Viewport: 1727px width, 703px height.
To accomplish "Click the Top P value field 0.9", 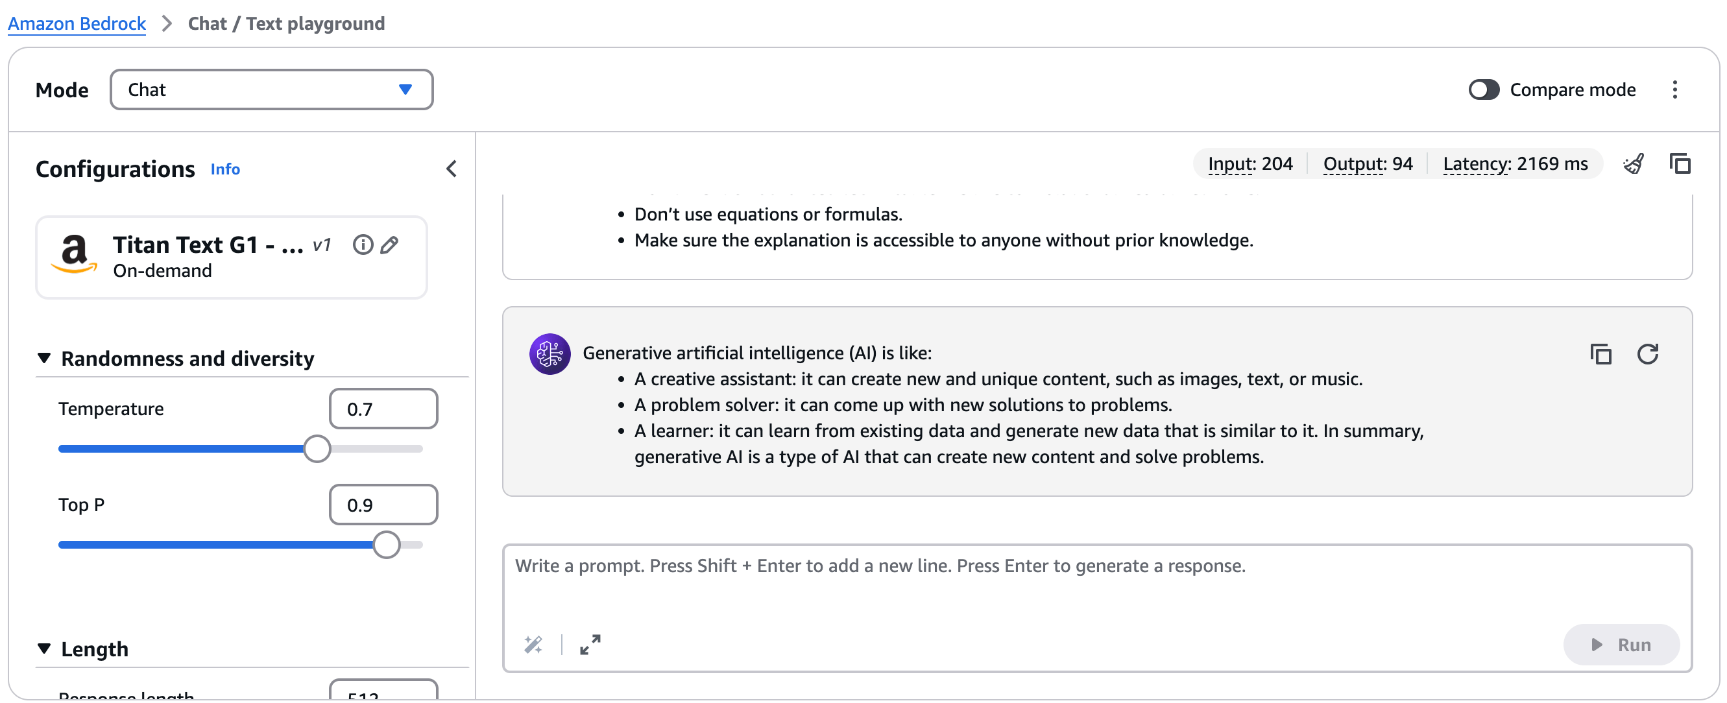I will (x=383, y=505).
